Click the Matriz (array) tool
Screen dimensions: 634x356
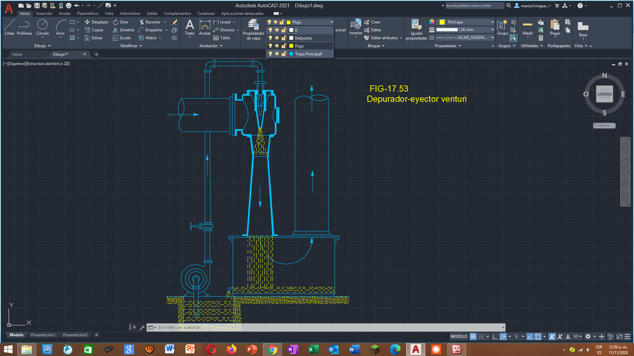148,38
